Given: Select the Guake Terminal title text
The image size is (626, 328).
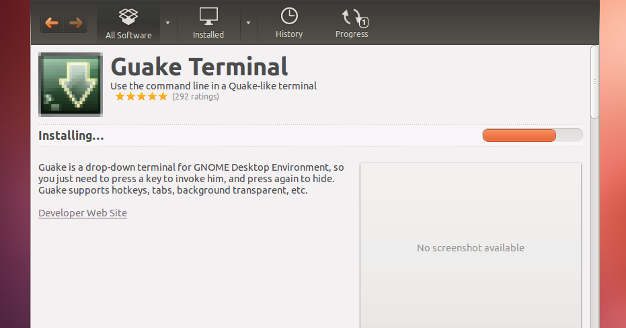Looking at the screenshot, I should pos(199,67).
